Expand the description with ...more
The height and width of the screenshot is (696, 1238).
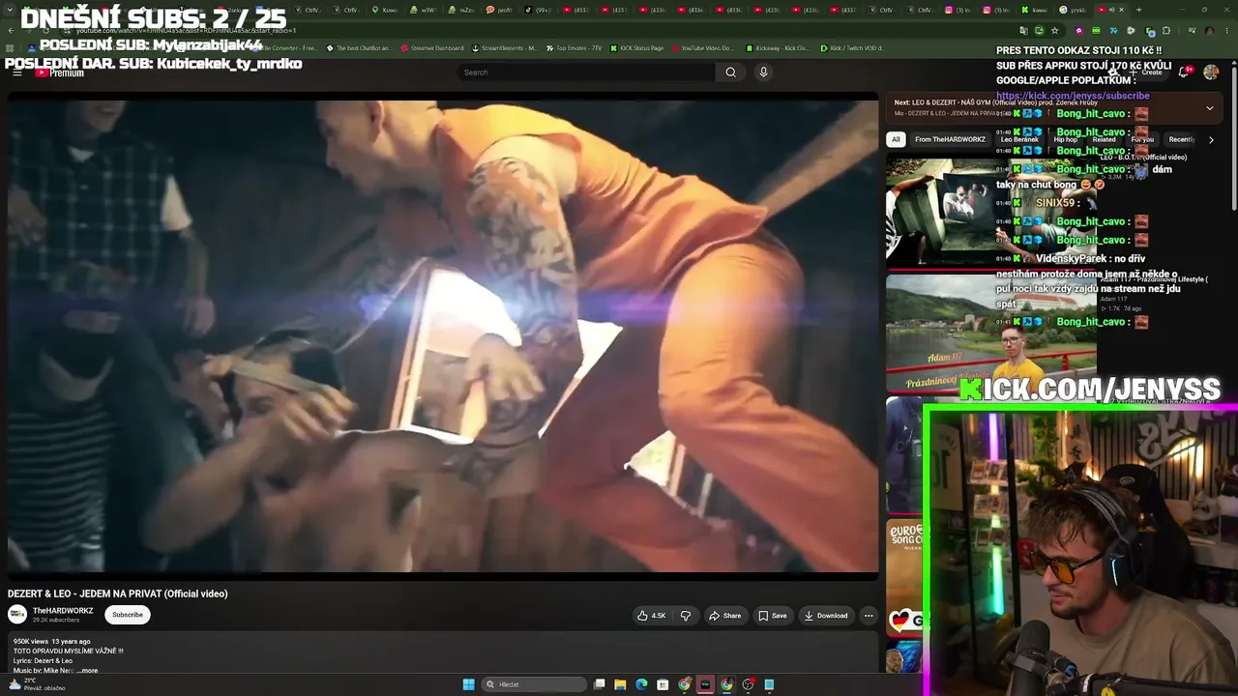pos(87,670)
